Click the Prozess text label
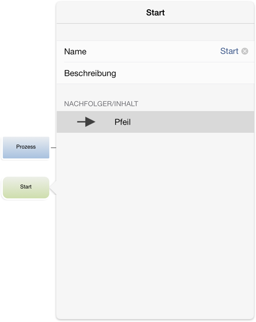256x322 pixels. (26, 147)
